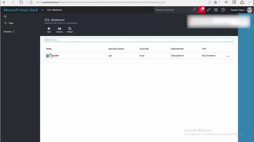Click the SQL Database type cell
The image size is (254, 142).
208,56
